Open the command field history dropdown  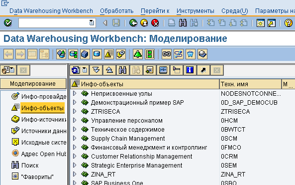point(92,23)
